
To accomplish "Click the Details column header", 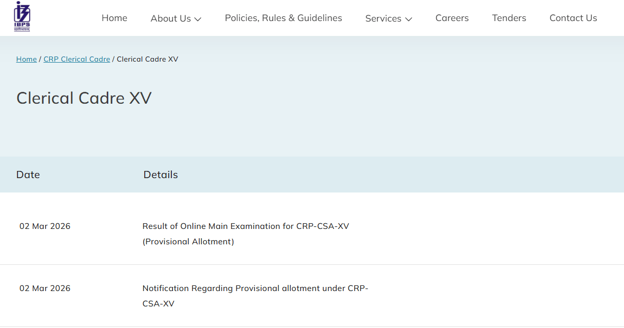I will click(x=161, y=175).
